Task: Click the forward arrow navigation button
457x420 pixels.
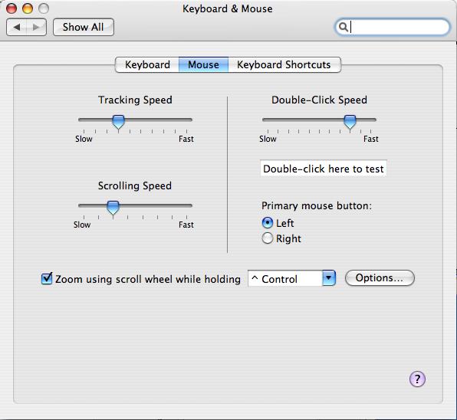Action: pos(37,28)
